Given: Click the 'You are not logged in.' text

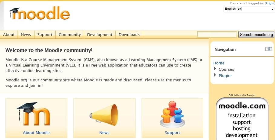Looking at the screenshot, I should pyautogui.click(x=247, y=3).
